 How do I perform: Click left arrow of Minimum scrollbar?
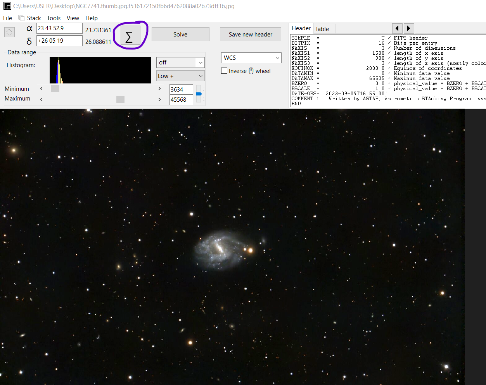click(x=41, y=88)
